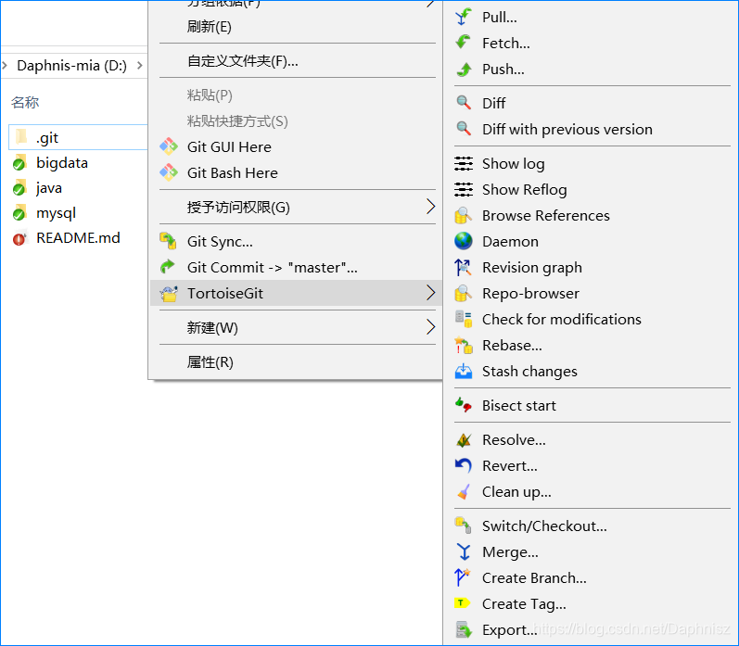Viewport: 739px width, 646px height.
Task: Choose Show log menu entry text
Action: [x=514, y=164]
